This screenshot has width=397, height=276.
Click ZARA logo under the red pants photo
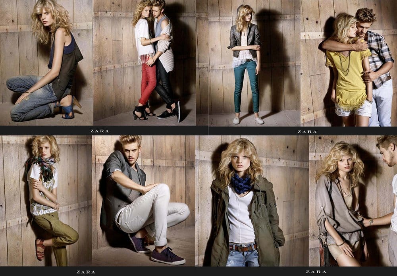click(99, 131)
